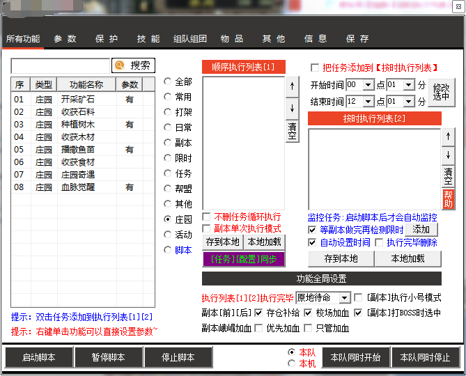
Task: Select the 全部 filter radio button
Action: (168, 81)
